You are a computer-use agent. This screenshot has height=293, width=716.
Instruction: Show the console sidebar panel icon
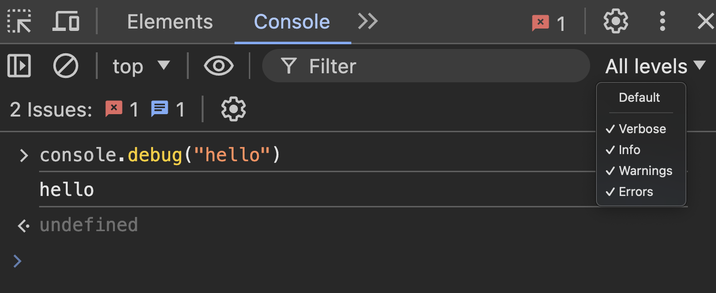coord(20,66)
